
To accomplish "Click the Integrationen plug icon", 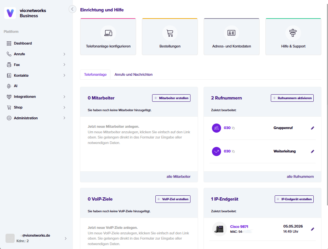I will (x=9, y=97).
